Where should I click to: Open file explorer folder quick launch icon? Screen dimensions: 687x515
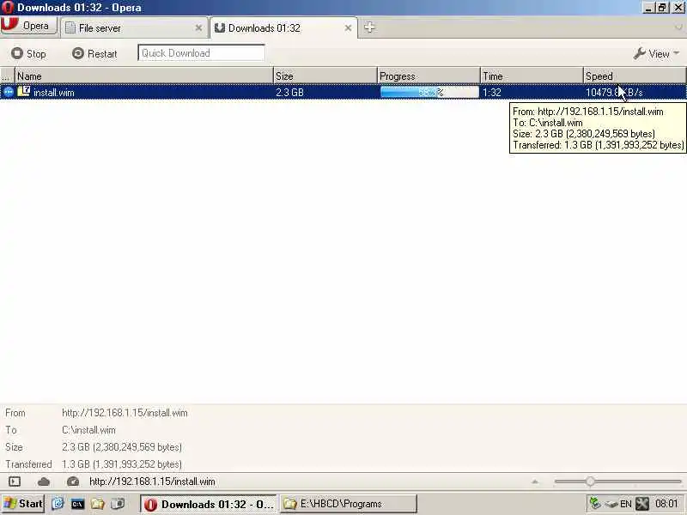(98, 504)
